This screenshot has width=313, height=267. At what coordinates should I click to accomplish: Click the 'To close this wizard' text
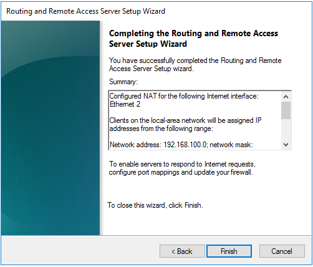coord(155,205)
